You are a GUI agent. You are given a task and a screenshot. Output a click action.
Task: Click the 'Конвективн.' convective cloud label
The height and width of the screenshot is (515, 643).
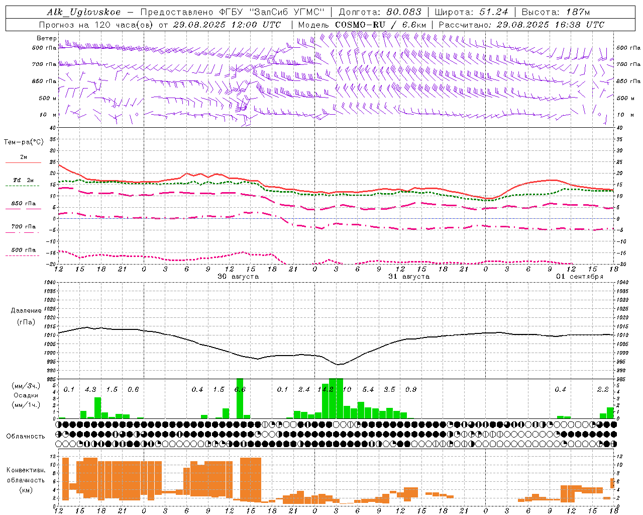click(x=26, y=470)
